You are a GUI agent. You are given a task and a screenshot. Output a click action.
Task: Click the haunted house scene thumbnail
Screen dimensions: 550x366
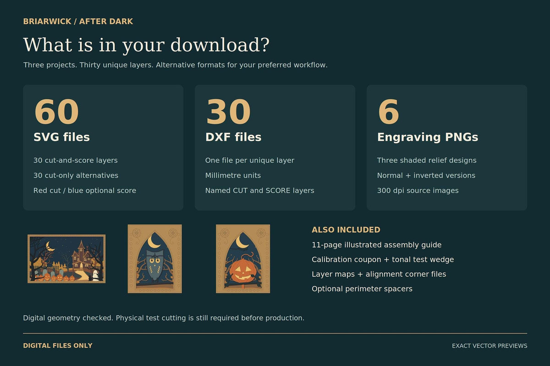(66, 259)
